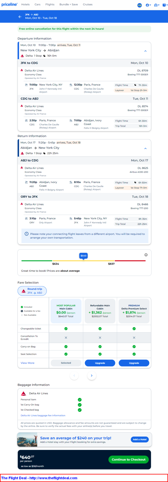Click the "$837" high price label
168x482 pixels.
coord(111,264)
